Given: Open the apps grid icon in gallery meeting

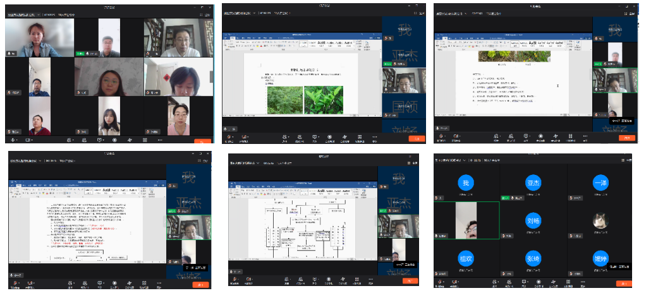Looking at the screenshot, I should [145, 140].
